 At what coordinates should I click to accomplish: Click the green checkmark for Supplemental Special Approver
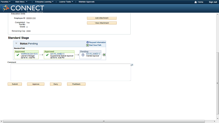tap(47, 55)
